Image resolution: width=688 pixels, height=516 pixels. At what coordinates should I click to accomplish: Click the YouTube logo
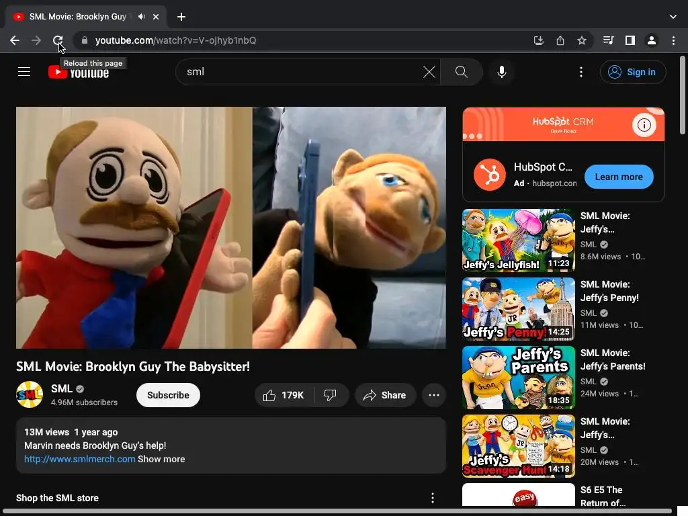tap(79, 72)
